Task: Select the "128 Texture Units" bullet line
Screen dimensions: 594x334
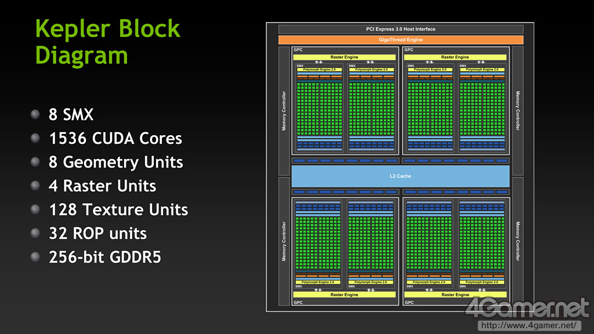Action: (118, 210)
